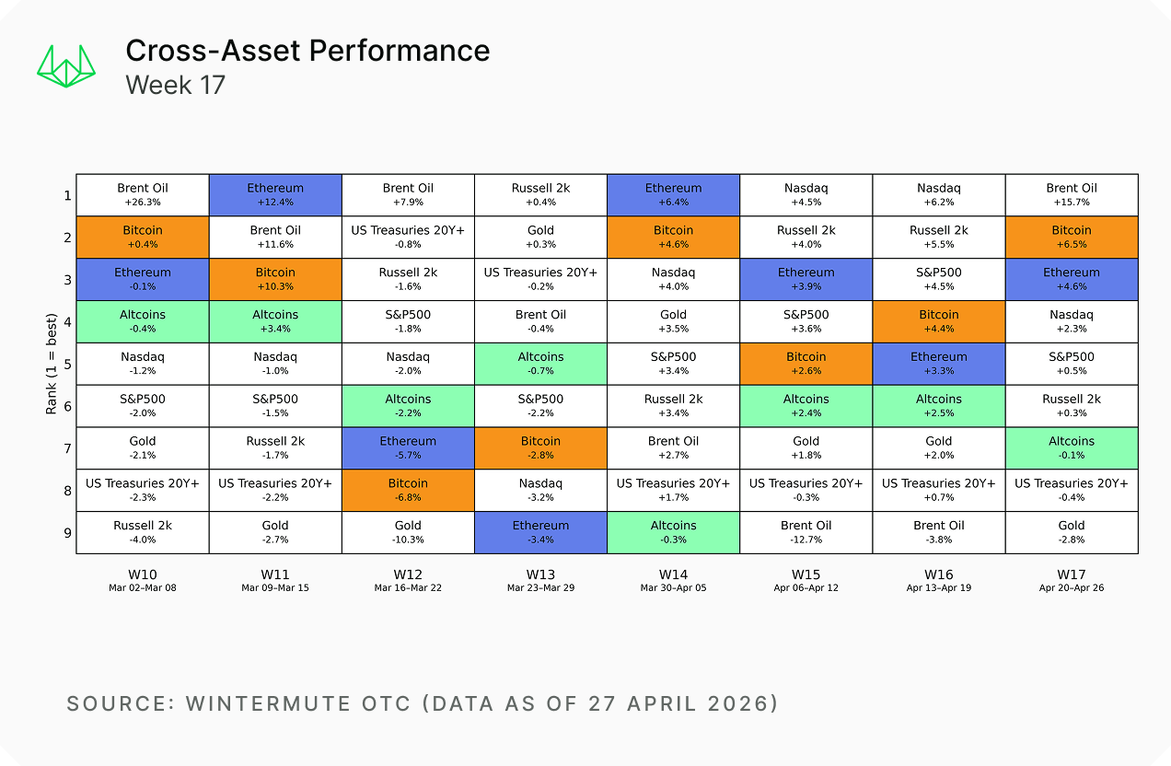Select Brent Oil +26.3% cell in W10
The width and height of the screenshot is (1171, 766).
[143, 194]
